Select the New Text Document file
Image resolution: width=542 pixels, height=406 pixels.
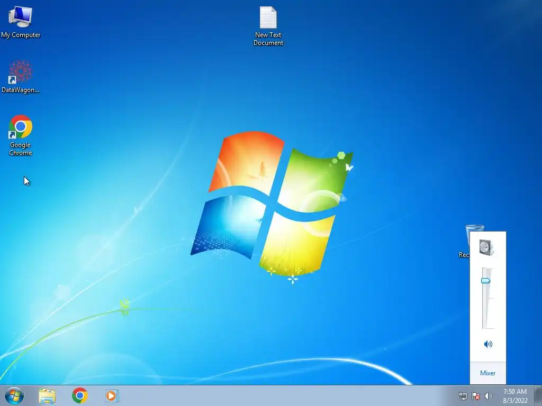pos(268,26)
